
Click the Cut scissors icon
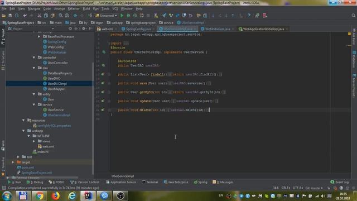pyautogui.click(x=40, y=16)
